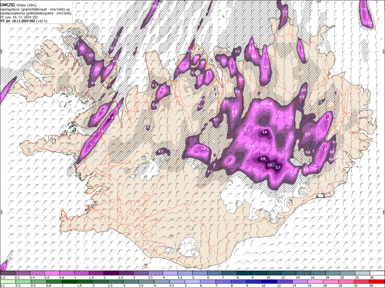Select royal blue 8–9 swatch, lower legend row
The image size is (385, 288).
[x=239, y=282]
